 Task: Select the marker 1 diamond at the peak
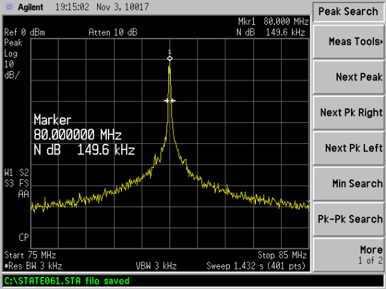coord(170,58)
